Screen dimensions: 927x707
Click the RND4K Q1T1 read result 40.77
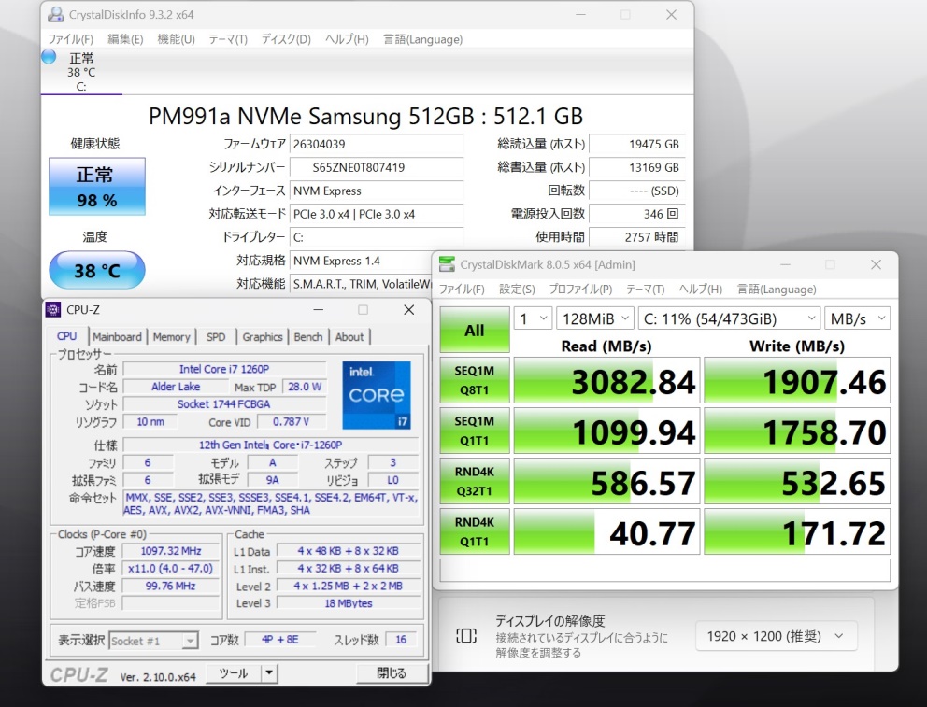click(x=606, y=531)
